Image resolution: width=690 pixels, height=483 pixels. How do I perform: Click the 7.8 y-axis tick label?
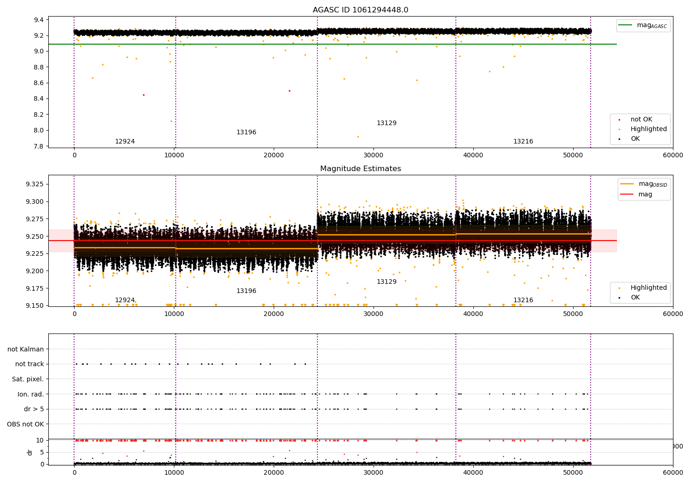tap(39, 146)
